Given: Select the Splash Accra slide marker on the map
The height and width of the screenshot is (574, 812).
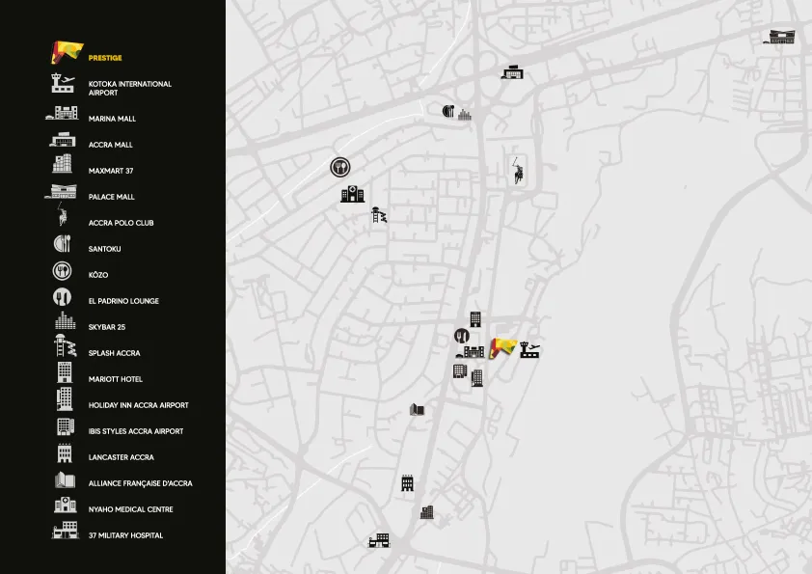Looking at the screenshot, I should [379, 214].
